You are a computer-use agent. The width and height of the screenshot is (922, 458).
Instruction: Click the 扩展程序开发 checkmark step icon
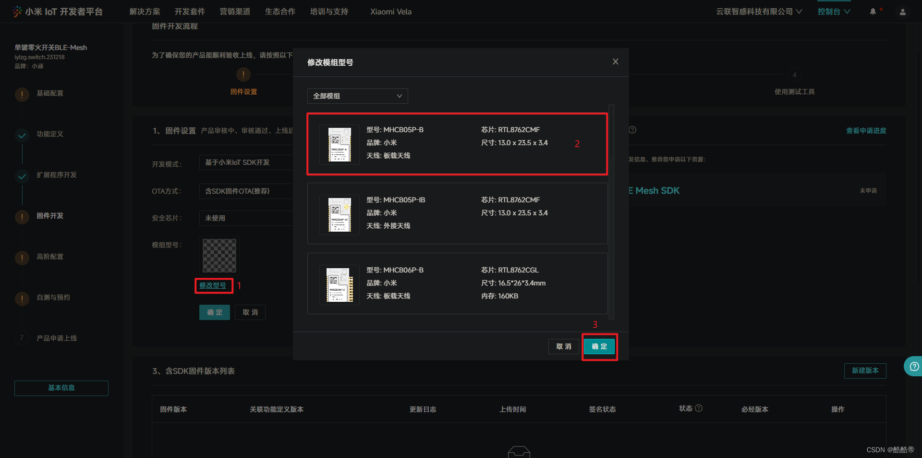pyautogui.click(x=22, y=176)
